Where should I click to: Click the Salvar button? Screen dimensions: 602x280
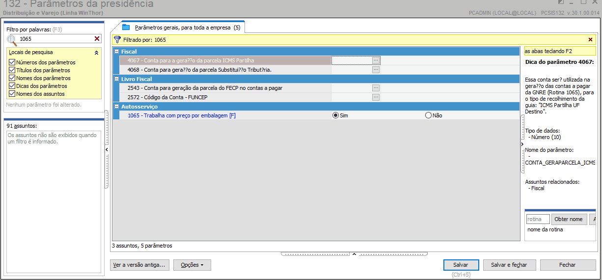[x=461, y=265]
